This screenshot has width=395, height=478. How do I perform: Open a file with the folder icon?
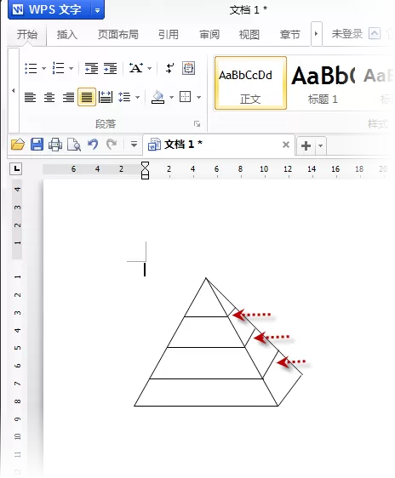click(x=18, y=144)
